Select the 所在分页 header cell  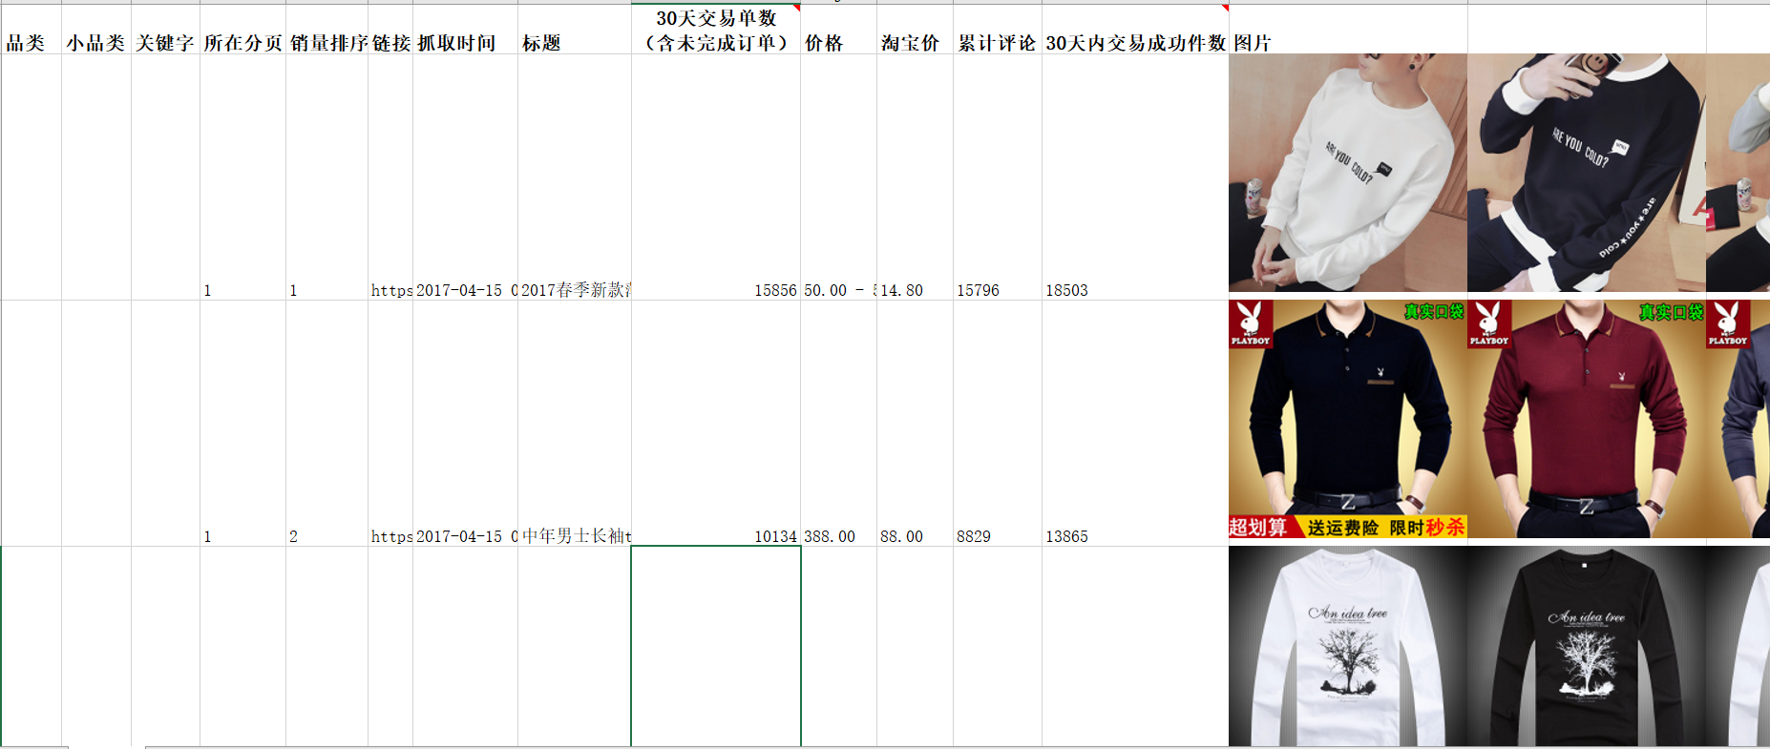pos(242,30)
